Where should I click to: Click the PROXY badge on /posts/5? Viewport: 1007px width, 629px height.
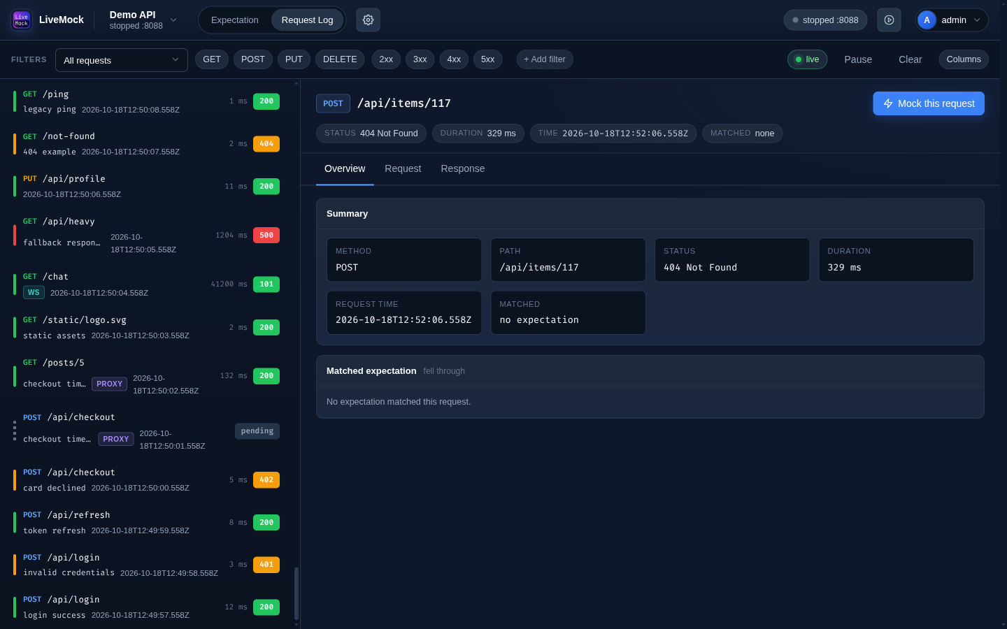point(109,384)
